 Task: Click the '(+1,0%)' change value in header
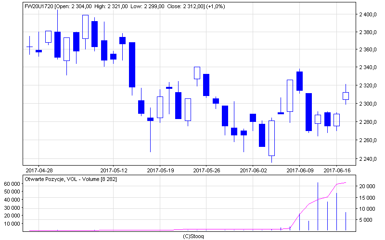(x=216, y=6)
